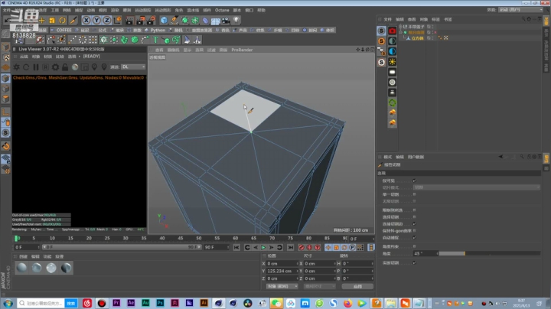The width and height of the screenshot is (551, 309).
Task: Click the Live Viewer clay mode sphere
Action: tap(75, 67)
